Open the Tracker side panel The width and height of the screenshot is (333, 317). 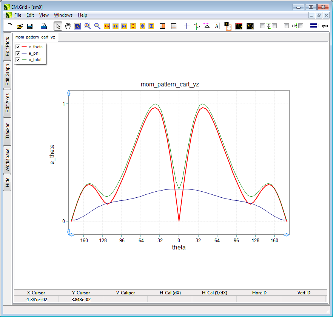(7, 131)
